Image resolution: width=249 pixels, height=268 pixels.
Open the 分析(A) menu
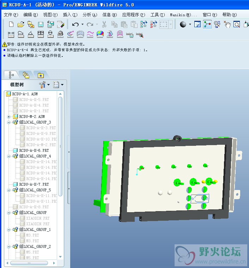click(x=90, y=15)
